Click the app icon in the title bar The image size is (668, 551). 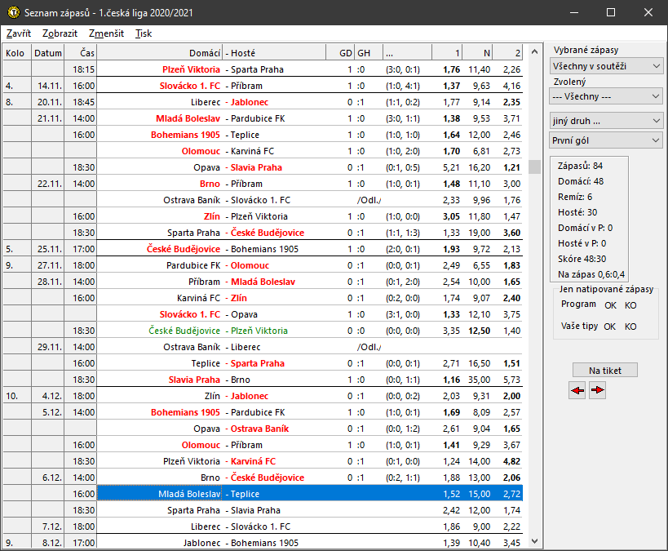14,12
